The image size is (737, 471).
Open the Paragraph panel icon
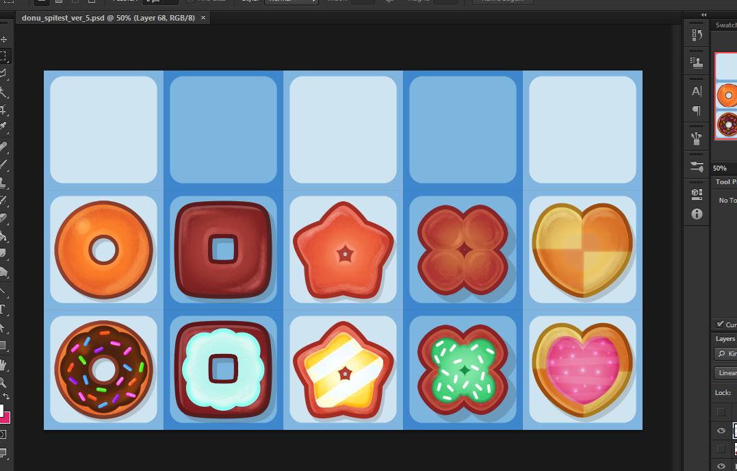click(697, 110)
